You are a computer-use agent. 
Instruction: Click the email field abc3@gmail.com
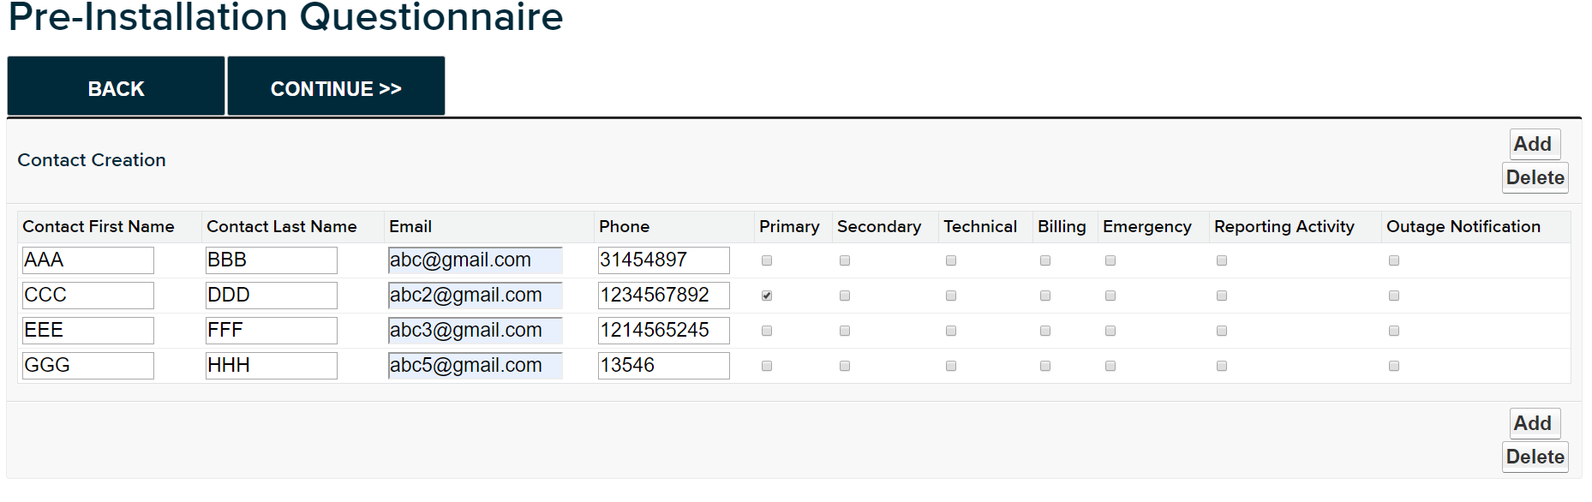[x=476, y=331]
